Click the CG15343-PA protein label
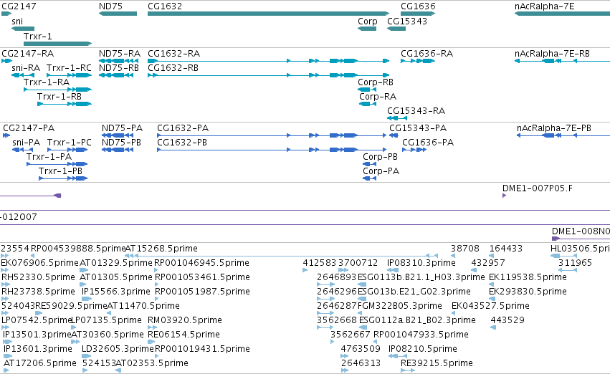 pos(418,128)
